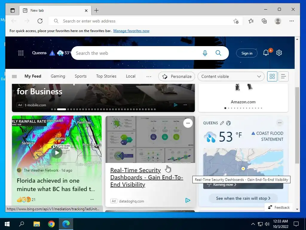
Task: Click AdChoices icon on T-Mobile ad
Action: pyautogui.click(x=176, y=105)
